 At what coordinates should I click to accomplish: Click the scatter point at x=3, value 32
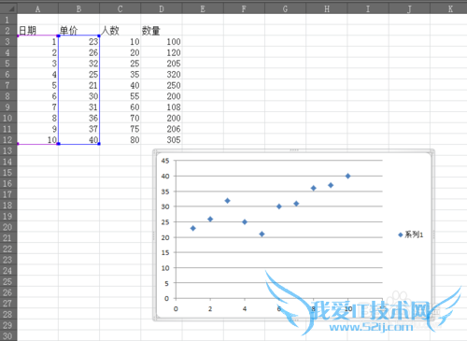(227, 201)
